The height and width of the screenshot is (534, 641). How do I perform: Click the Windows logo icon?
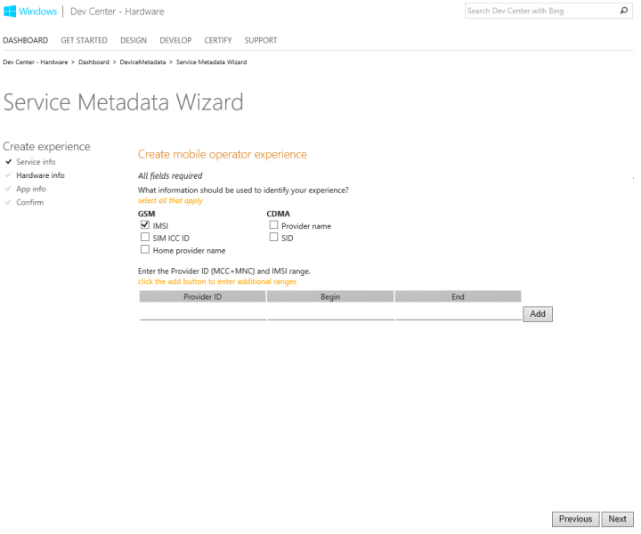click(x=10, y=11)
